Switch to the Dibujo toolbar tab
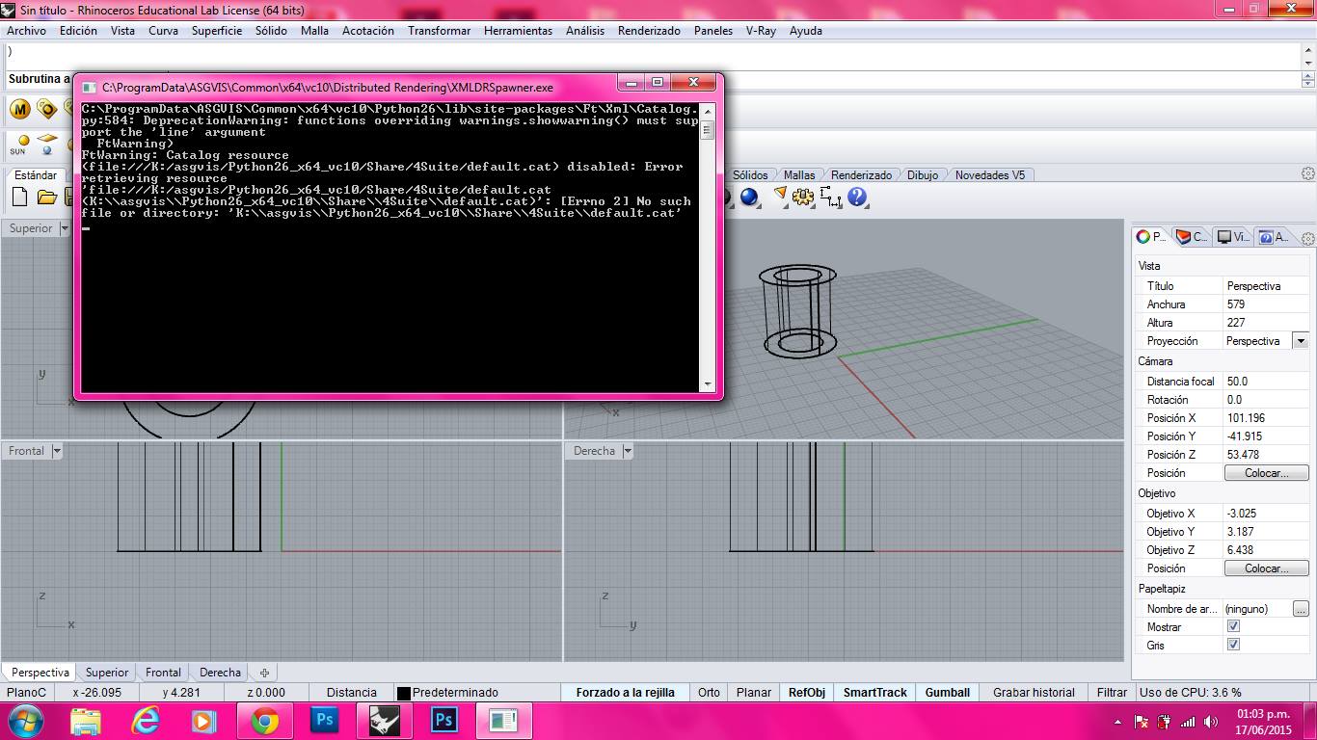Image resolution: width=1317 pixels, height=740 pixels. [923, 174]
